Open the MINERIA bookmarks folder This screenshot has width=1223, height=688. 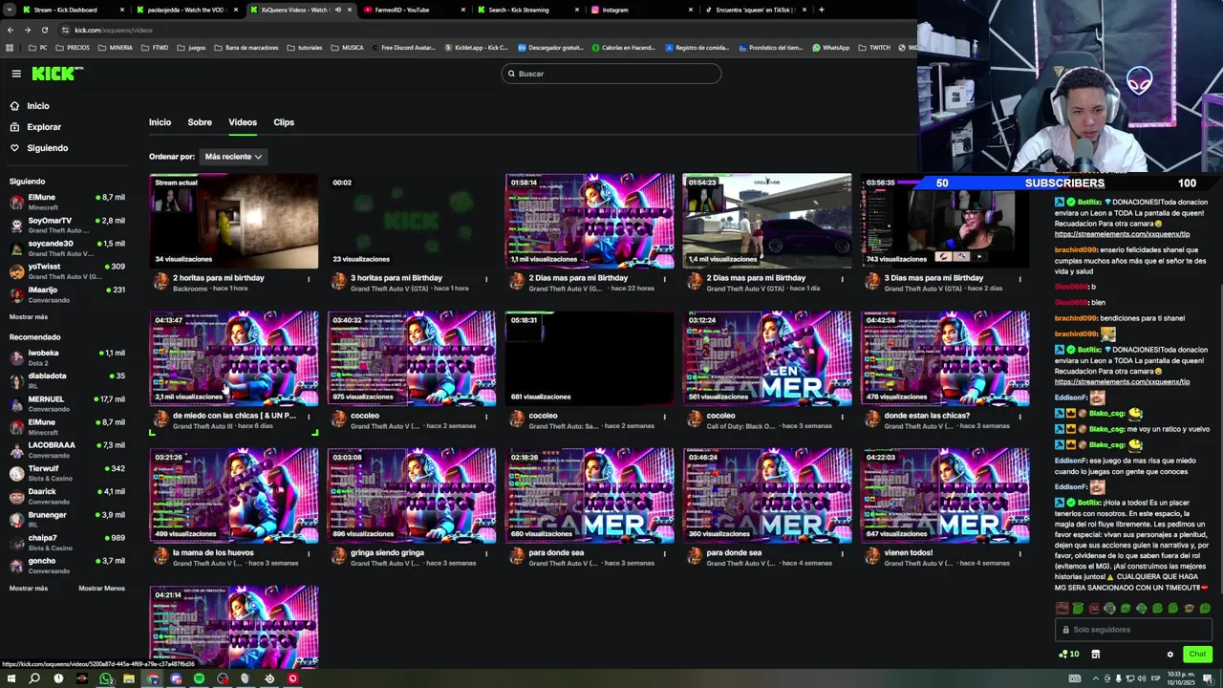click(116, 48)
